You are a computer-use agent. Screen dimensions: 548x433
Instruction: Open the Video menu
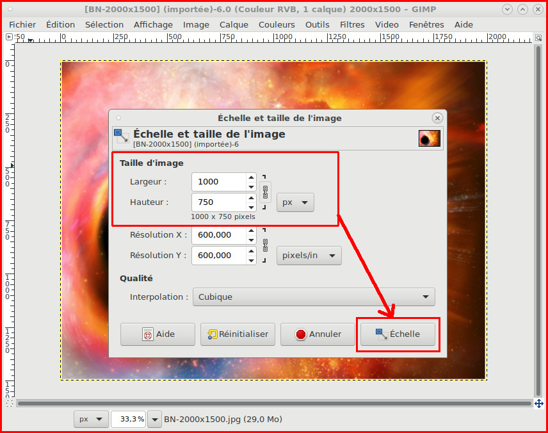click(x=387, y=25)
